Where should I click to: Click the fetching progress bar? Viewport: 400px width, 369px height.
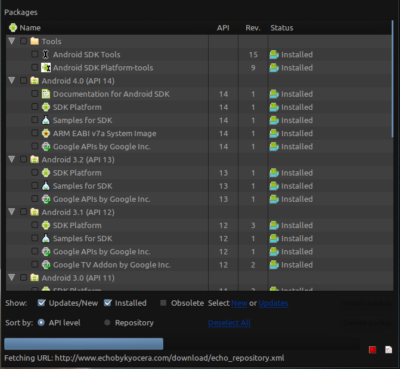pyautogui.click(x=182, y=344)
